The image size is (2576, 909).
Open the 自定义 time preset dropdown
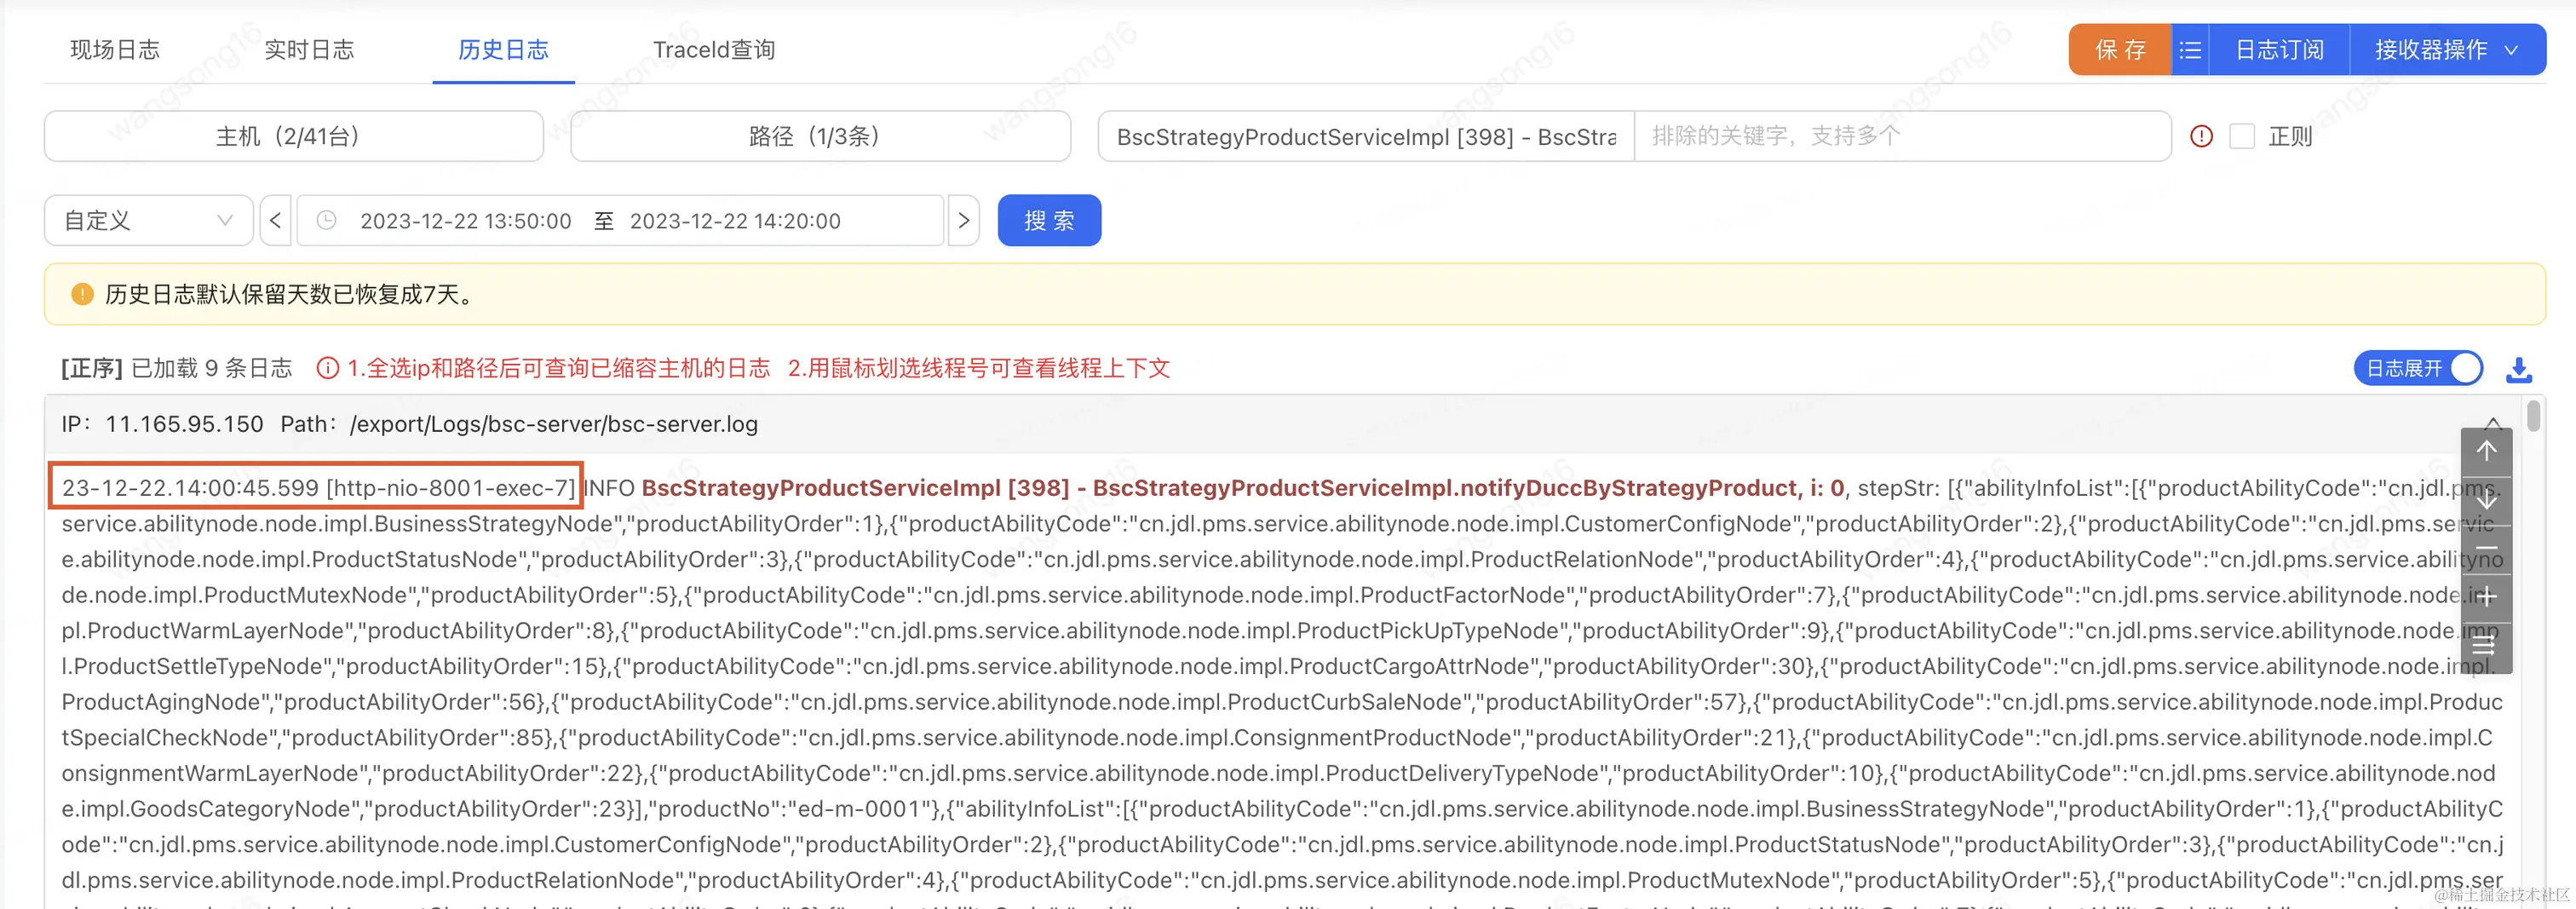click(x=148, y=220)
